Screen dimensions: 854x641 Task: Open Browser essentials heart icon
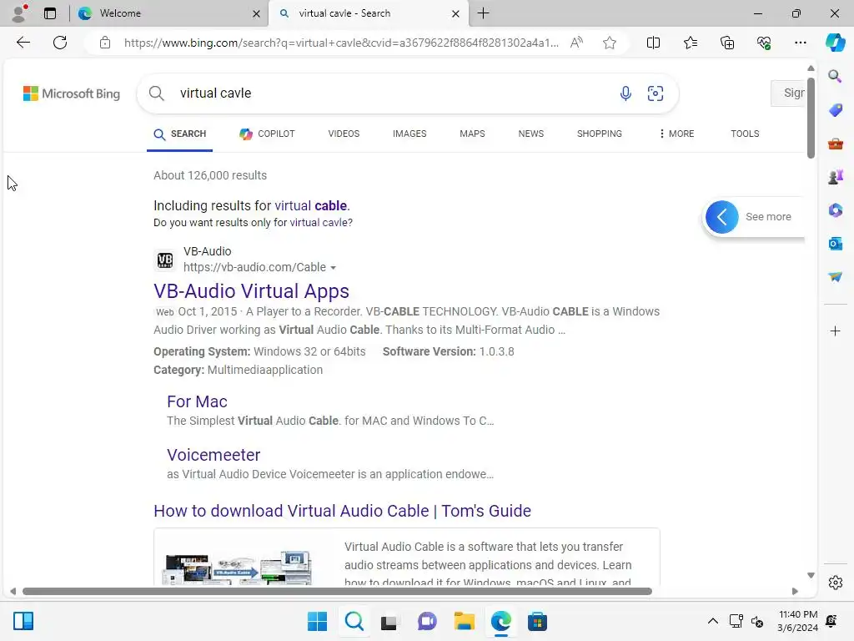point(764,43)
